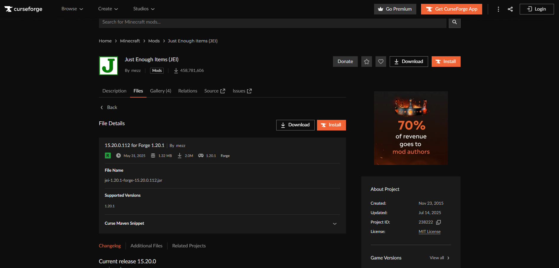The width and height of the screenshot is (559, 268).
Task: Open the Browse dropdown menu
Action: click(72, 9)
